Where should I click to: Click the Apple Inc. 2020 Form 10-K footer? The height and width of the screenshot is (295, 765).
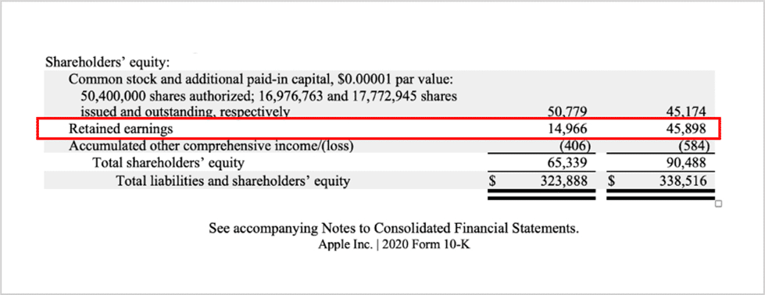394,245
